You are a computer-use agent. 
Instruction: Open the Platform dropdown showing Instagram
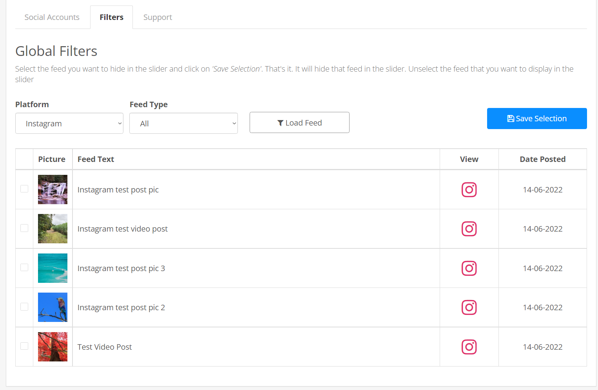click(69, 124)
